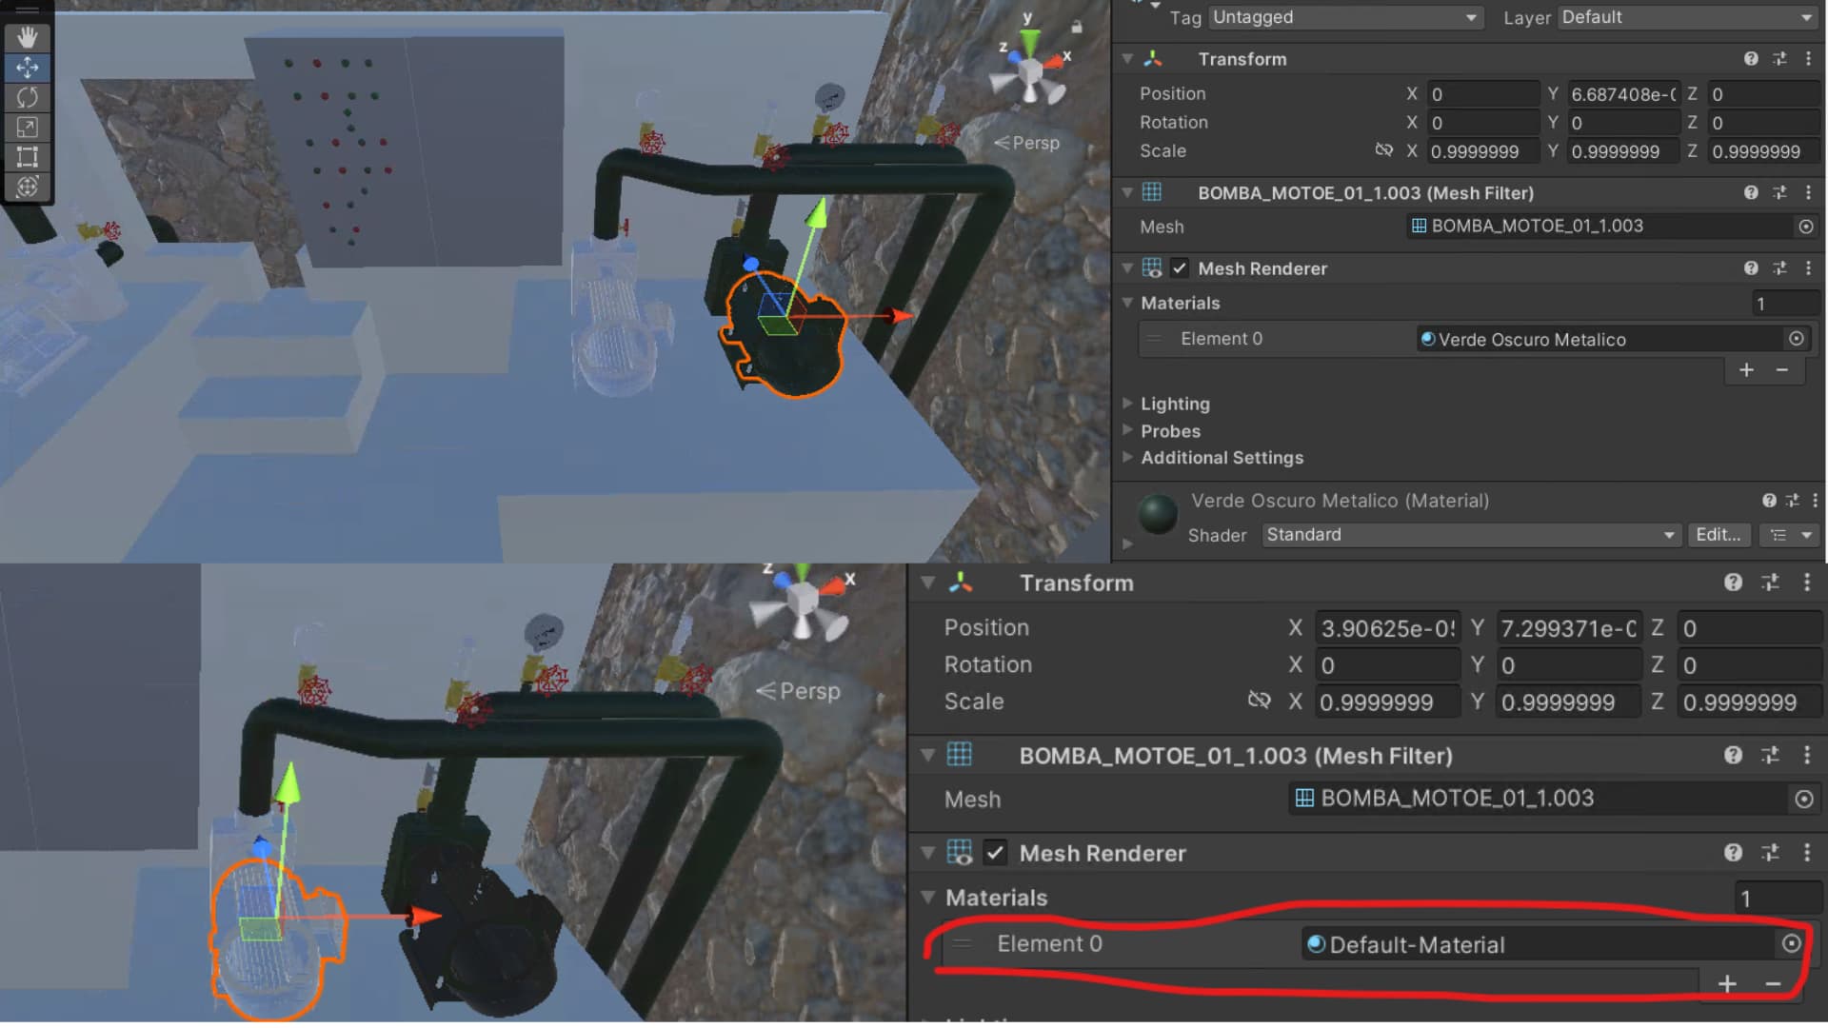Click the help icon on the Mesh Renderer component
The height and width of the screenshot is (1028, 1828).
pos(1751,267)
